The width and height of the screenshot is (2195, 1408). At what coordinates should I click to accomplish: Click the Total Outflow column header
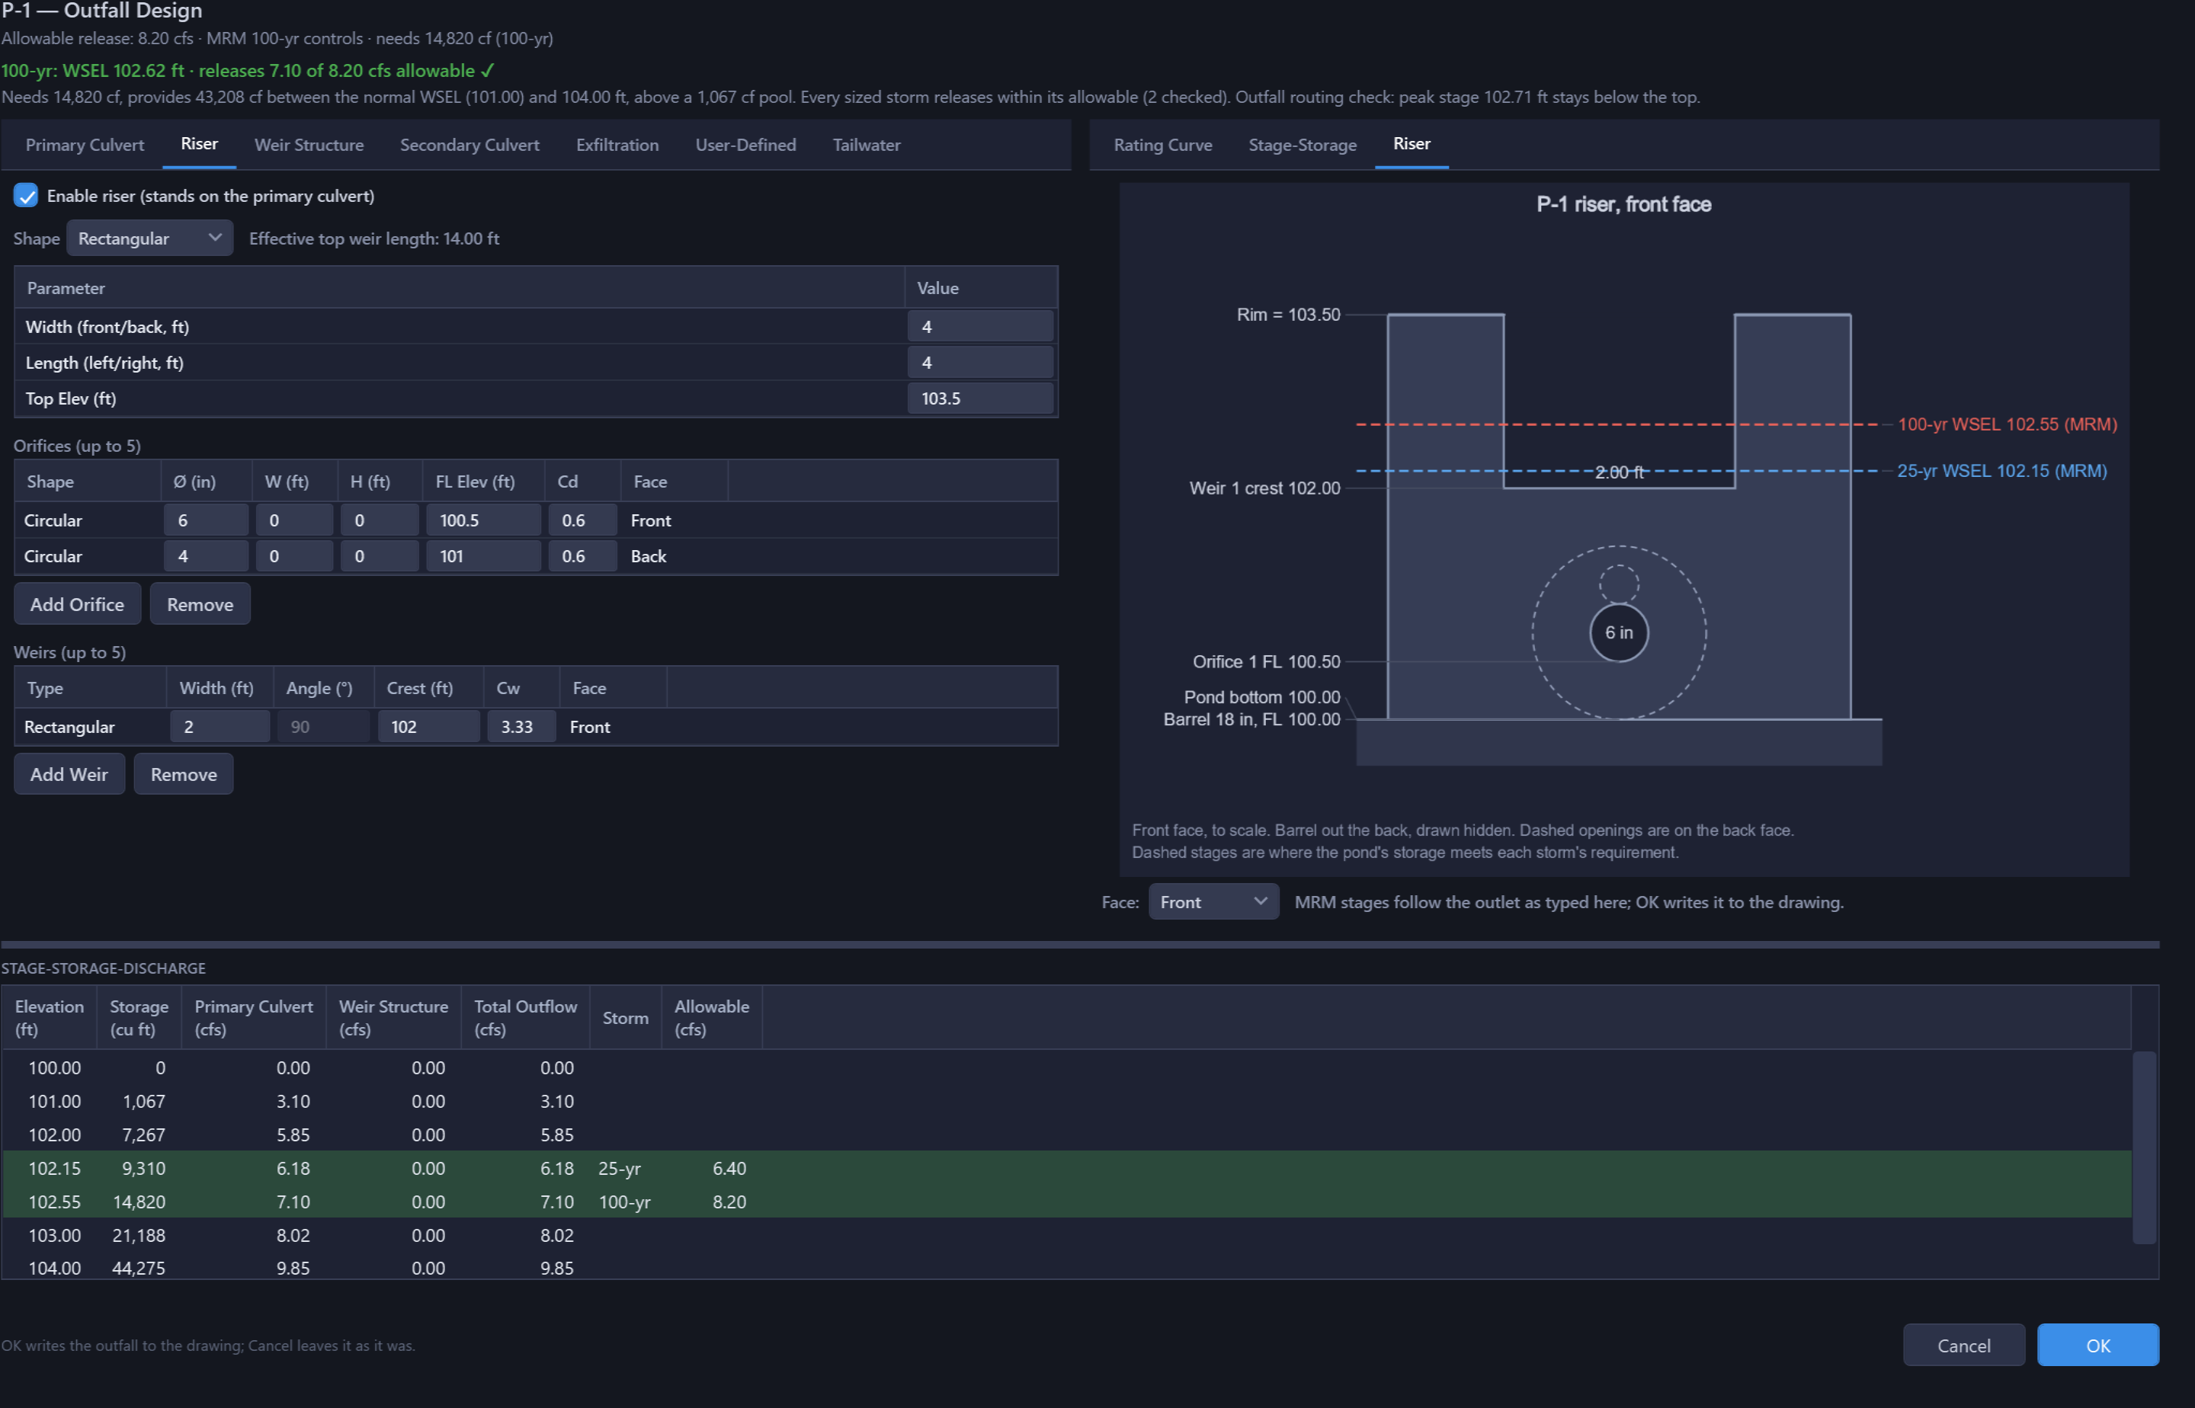pos(526,1018)
